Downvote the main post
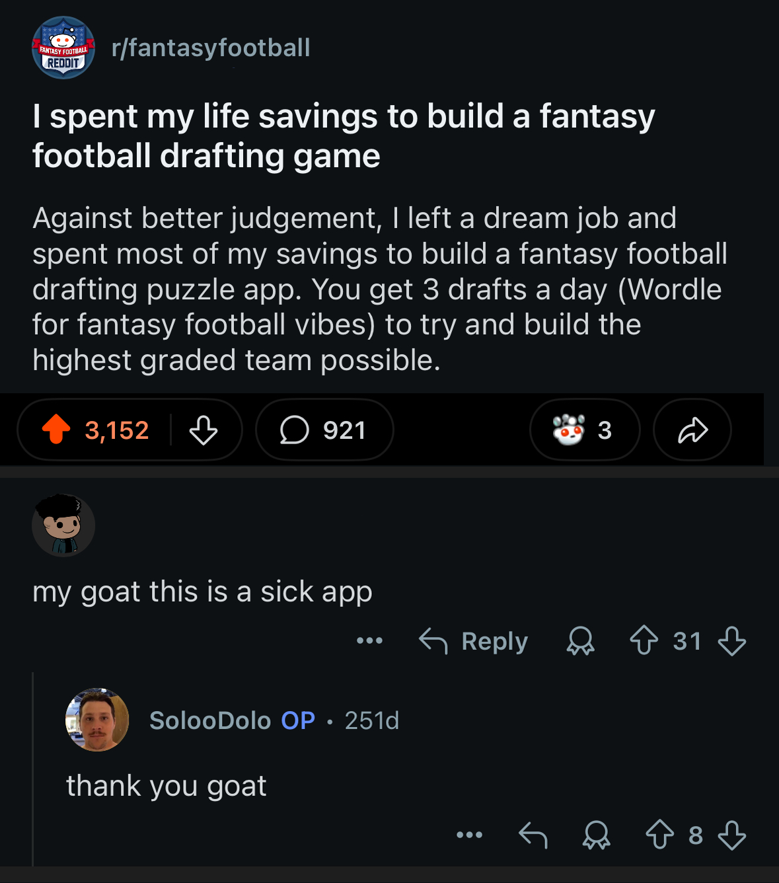Image resolution: width=779 pixels, height=883 pixels. point(204,430)
